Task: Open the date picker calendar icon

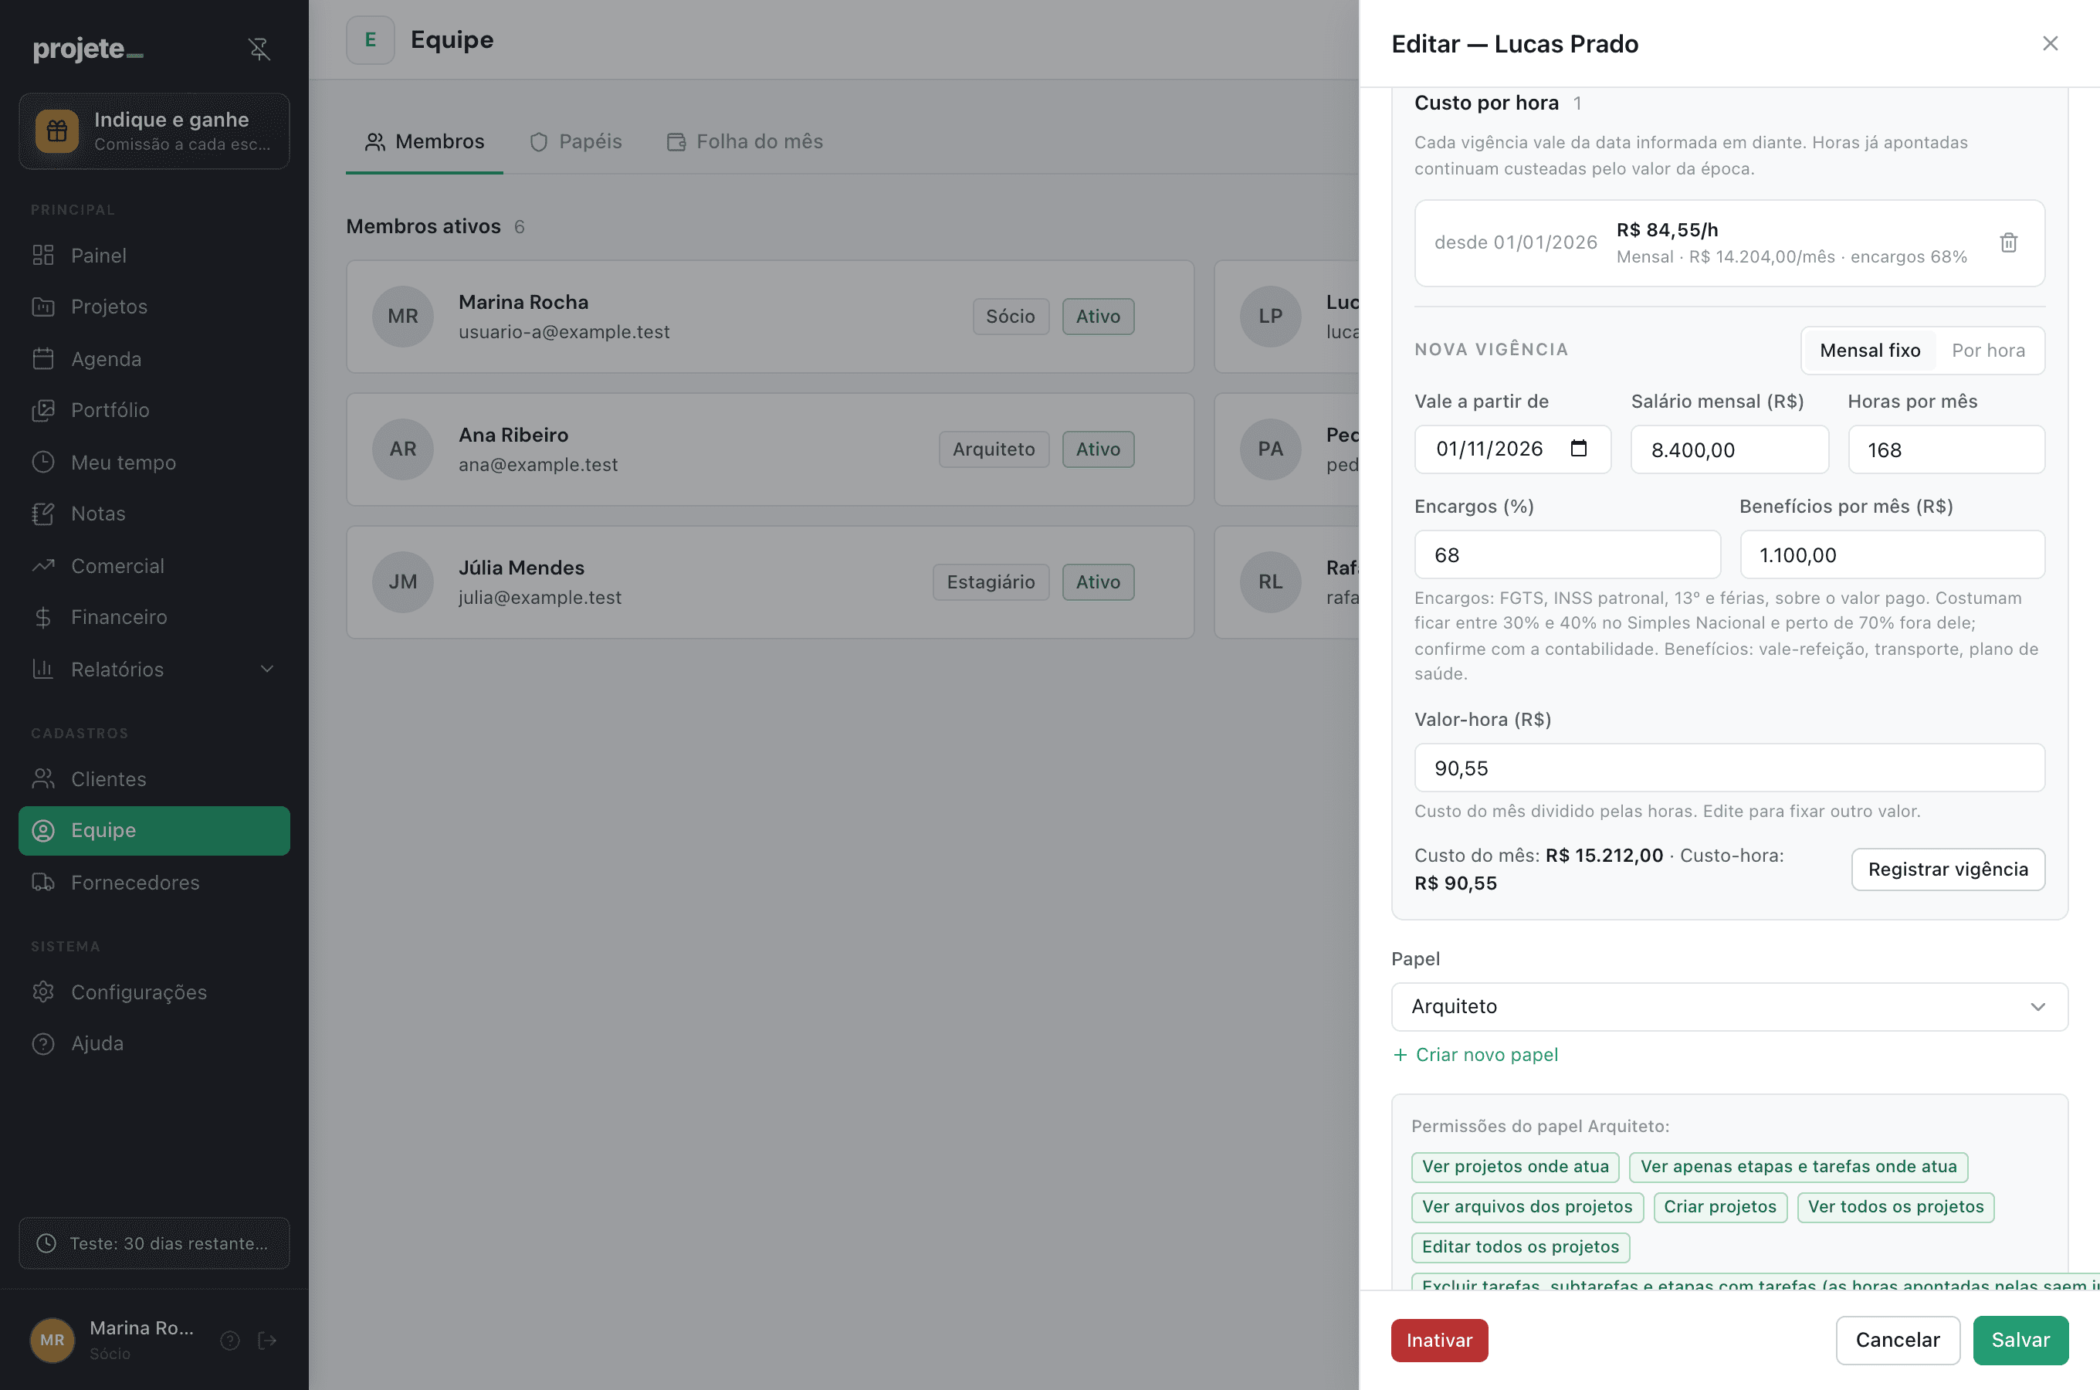Action: tap(1578, 449)
